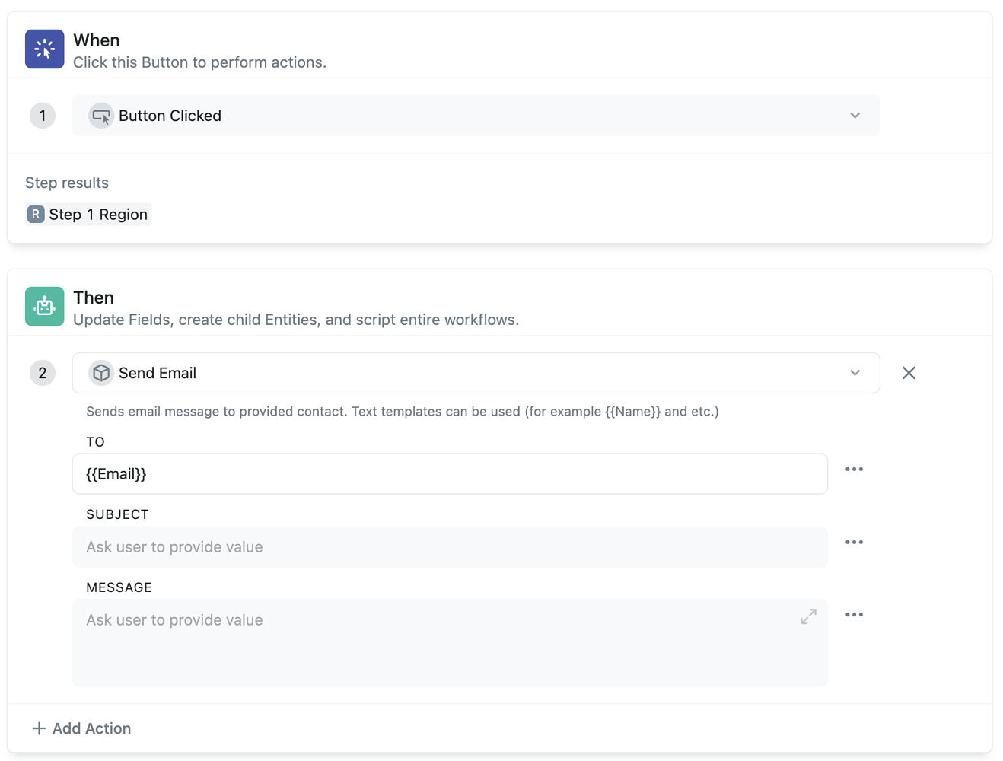This screenshot has width=1003, height=761.
Task: Focus the MESSAGE text area
Action: [434, 643]
